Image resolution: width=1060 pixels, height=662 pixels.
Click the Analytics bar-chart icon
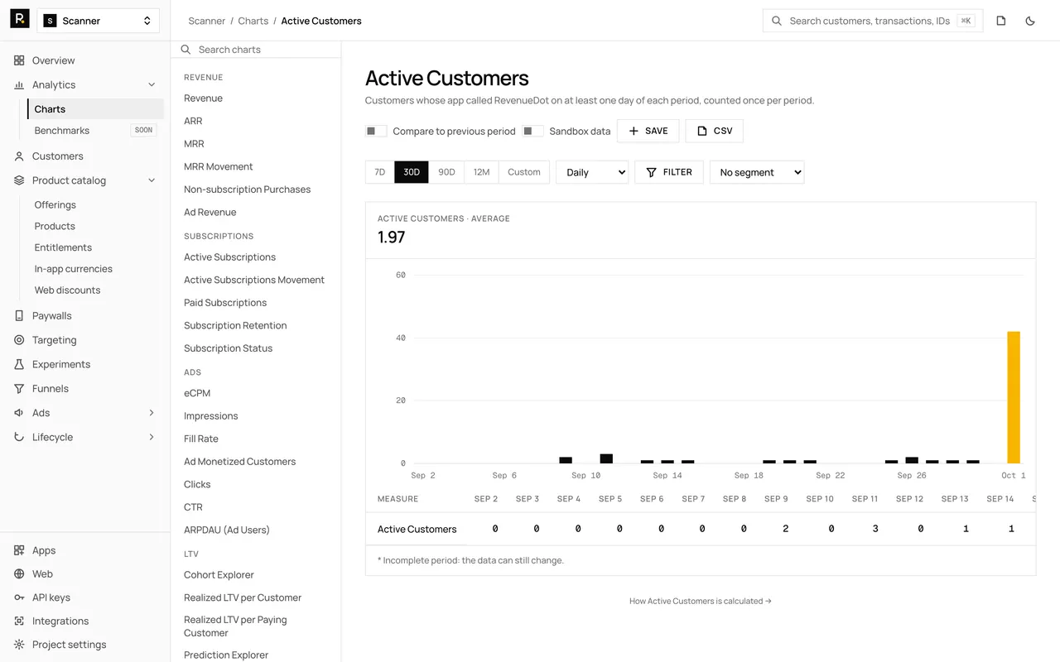[x=19, y=84]
